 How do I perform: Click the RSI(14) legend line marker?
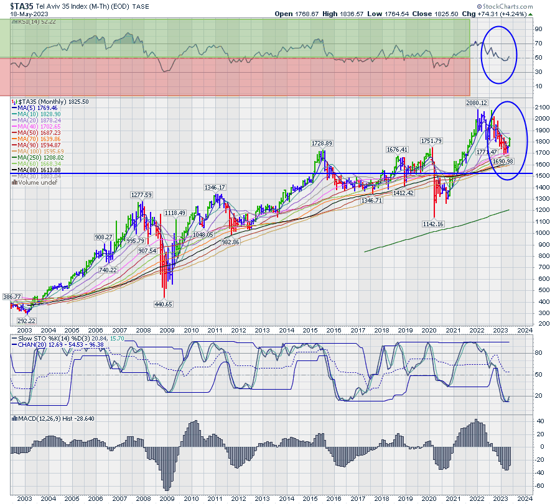[14, 22]
